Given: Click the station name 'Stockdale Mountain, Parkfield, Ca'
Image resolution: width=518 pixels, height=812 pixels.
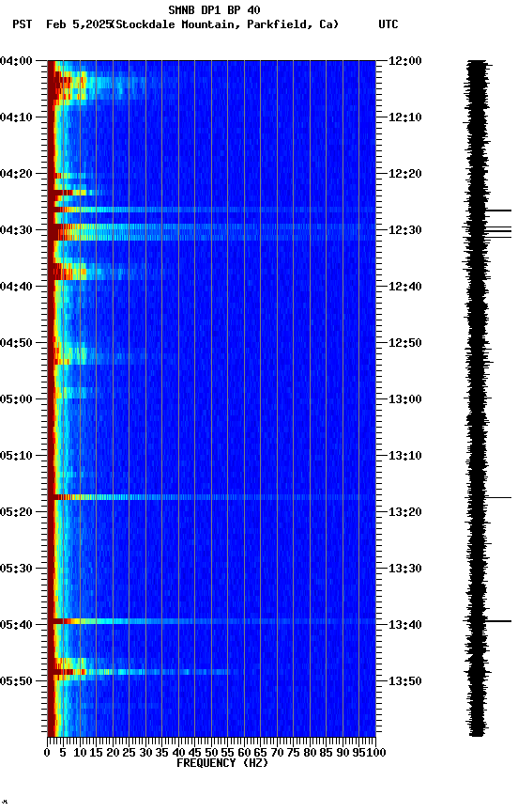Looking at the screenshot, I should pyautogui.click(x=225, y=24).
